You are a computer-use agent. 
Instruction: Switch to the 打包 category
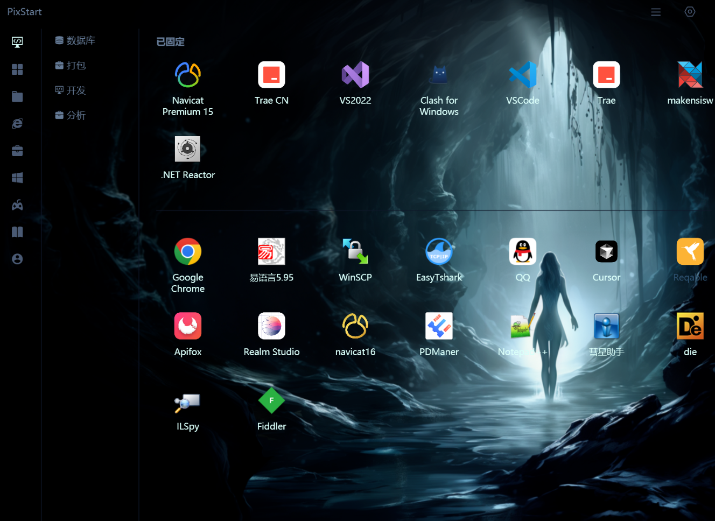(71, 65)
